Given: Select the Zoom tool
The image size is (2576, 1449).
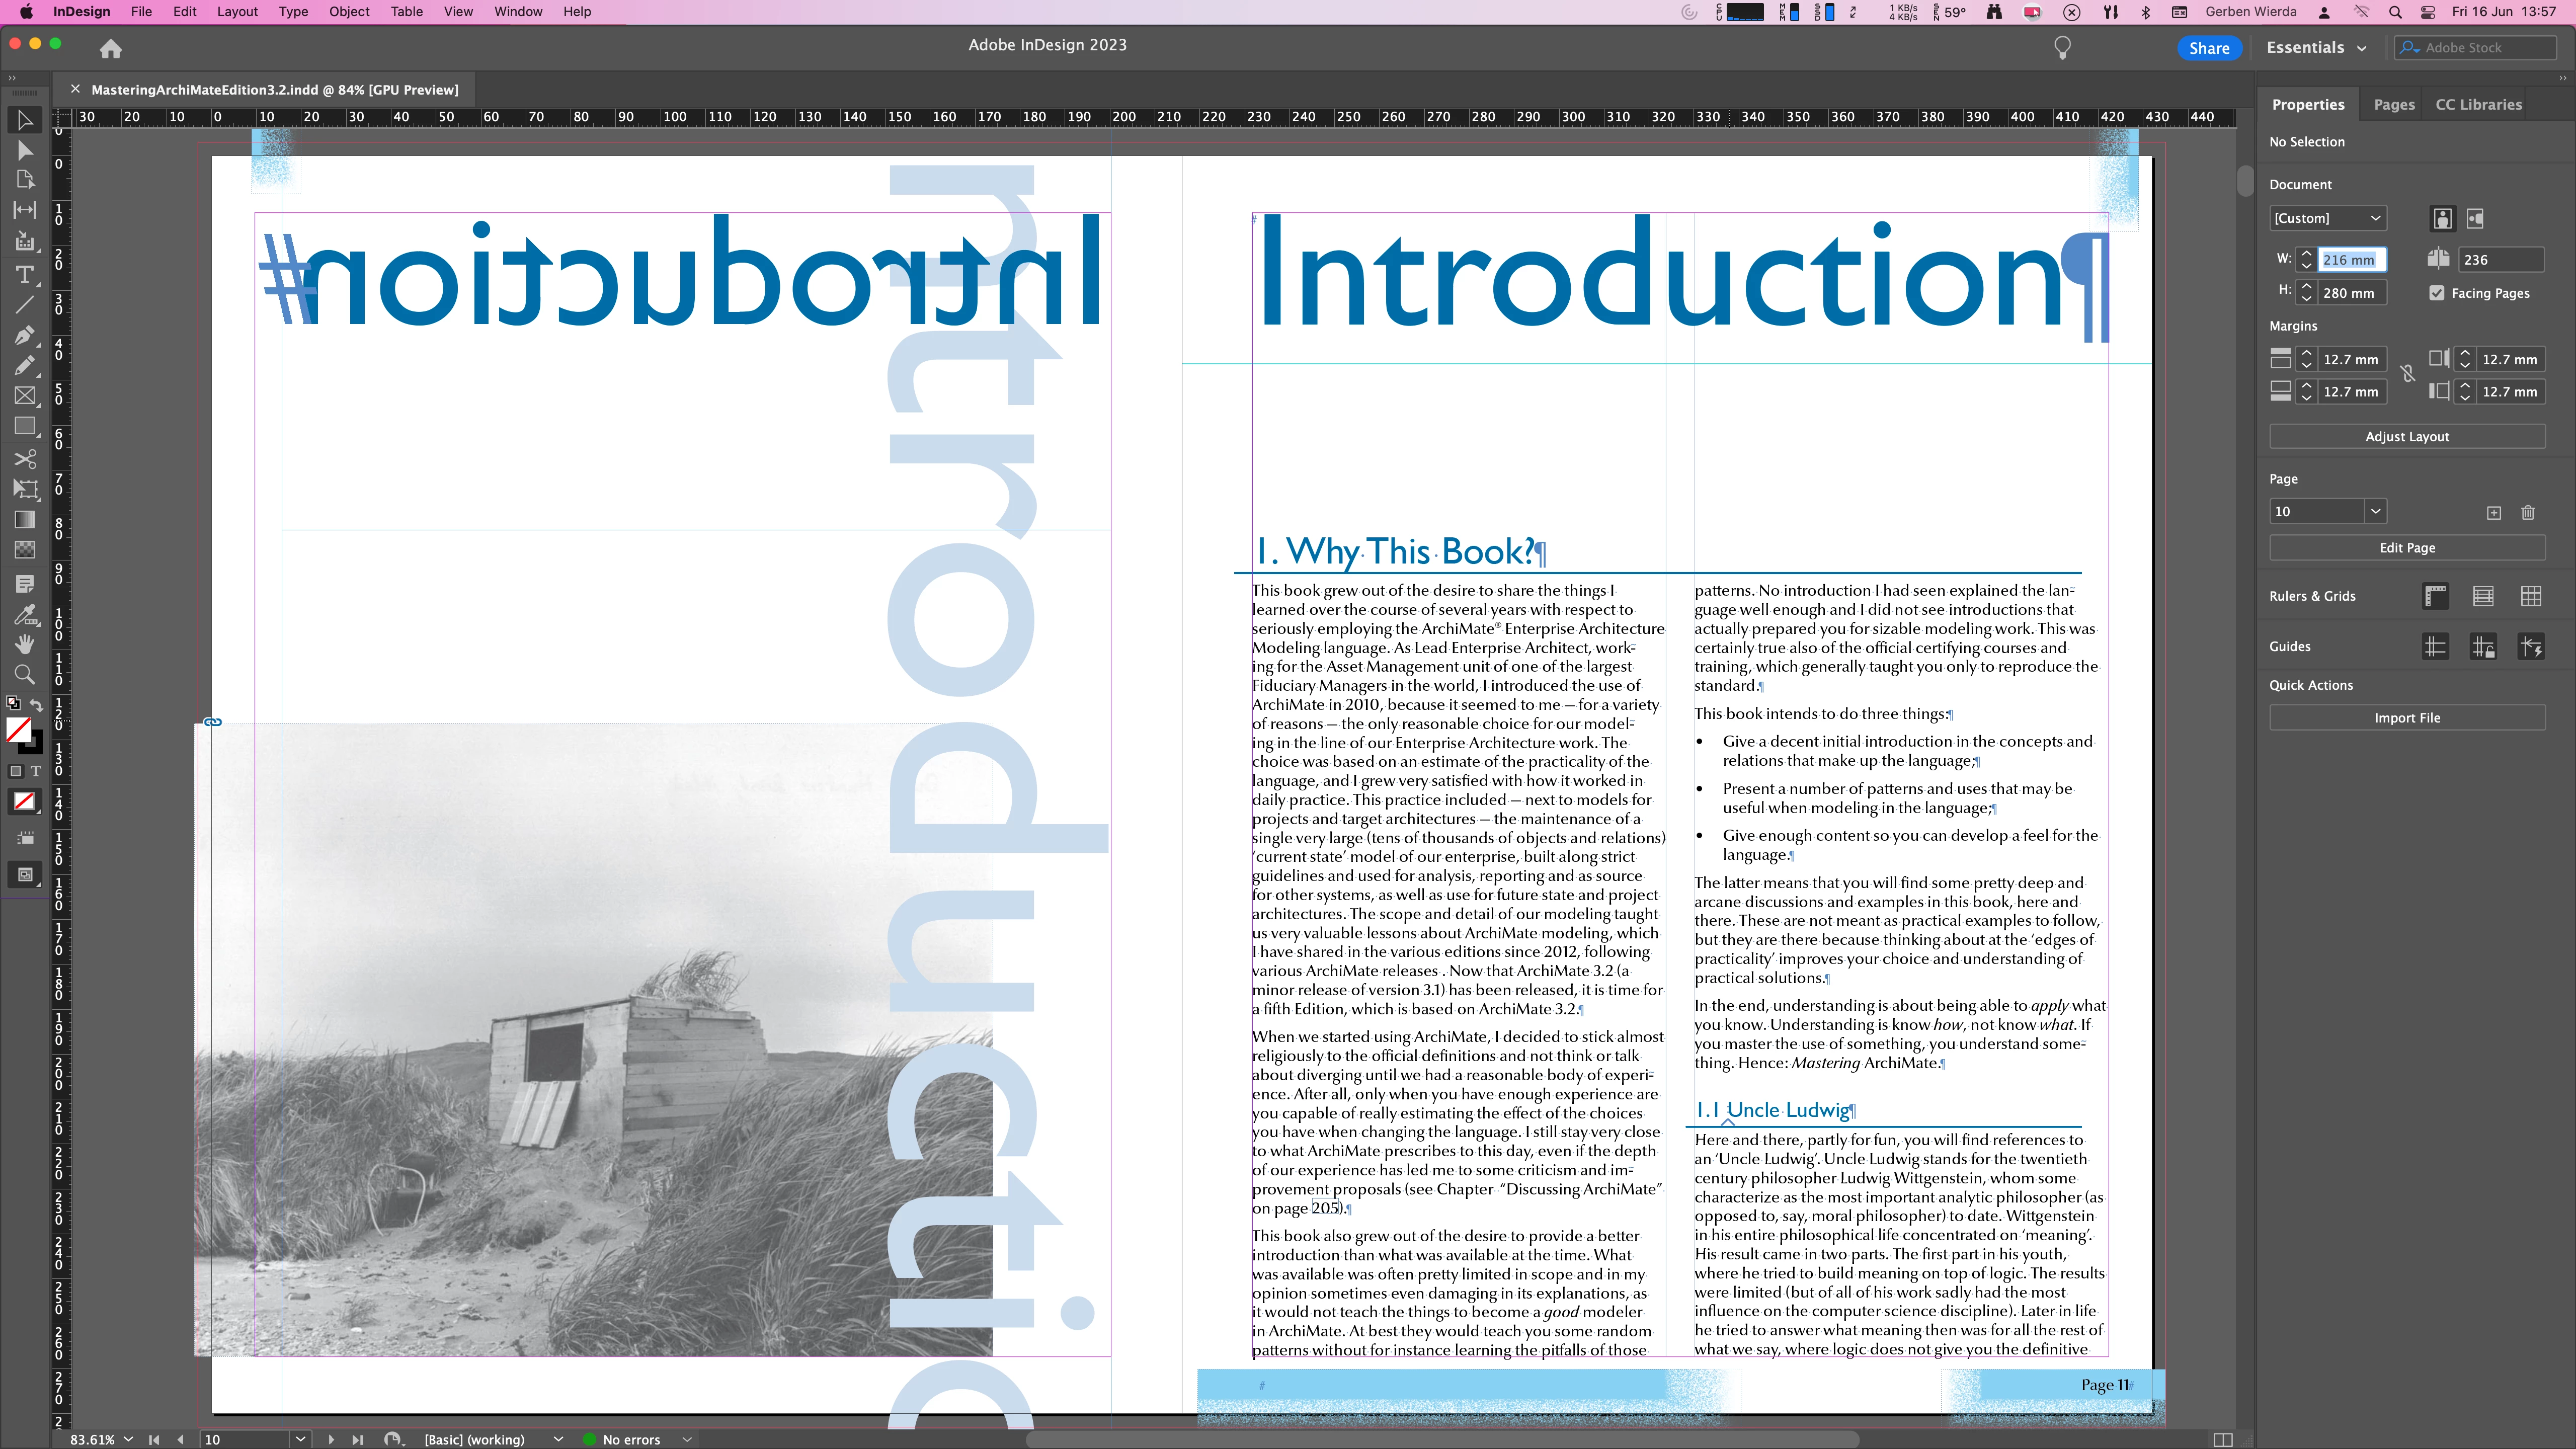Looking at the screenshot, I should click(x=25, y=675).
